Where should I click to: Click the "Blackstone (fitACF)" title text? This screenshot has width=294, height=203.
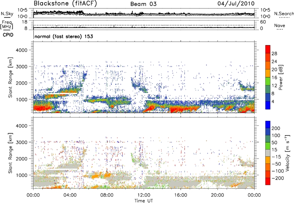pos(65,4)
